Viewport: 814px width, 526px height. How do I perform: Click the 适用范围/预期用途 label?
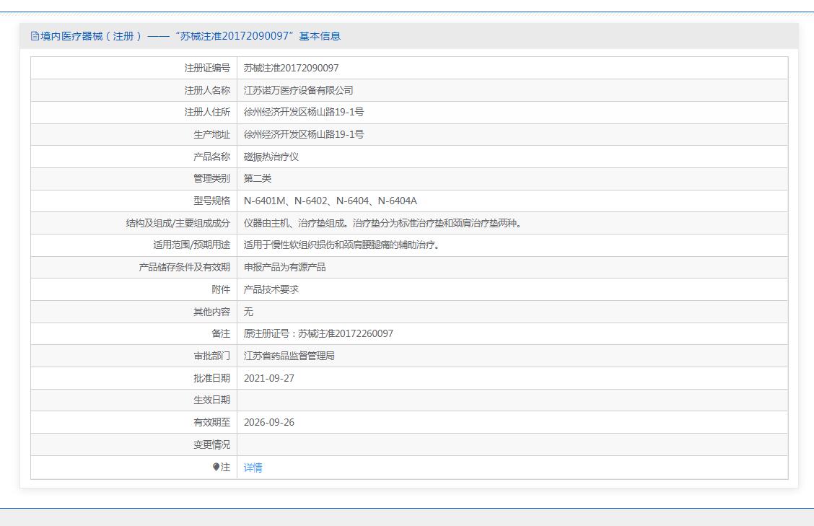pyautogui.click(x=191, y=245)
